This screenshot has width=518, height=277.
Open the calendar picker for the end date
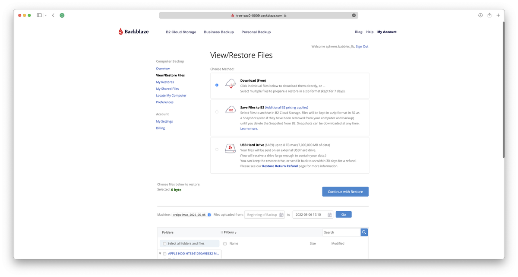click(329, 214)
